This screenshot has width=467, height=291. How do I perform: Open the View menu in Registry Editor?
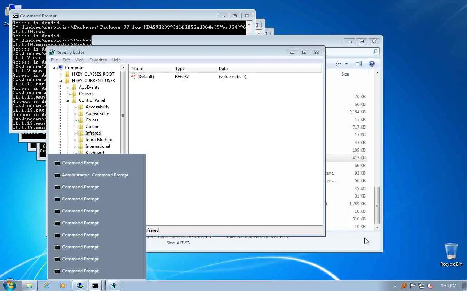80,60
